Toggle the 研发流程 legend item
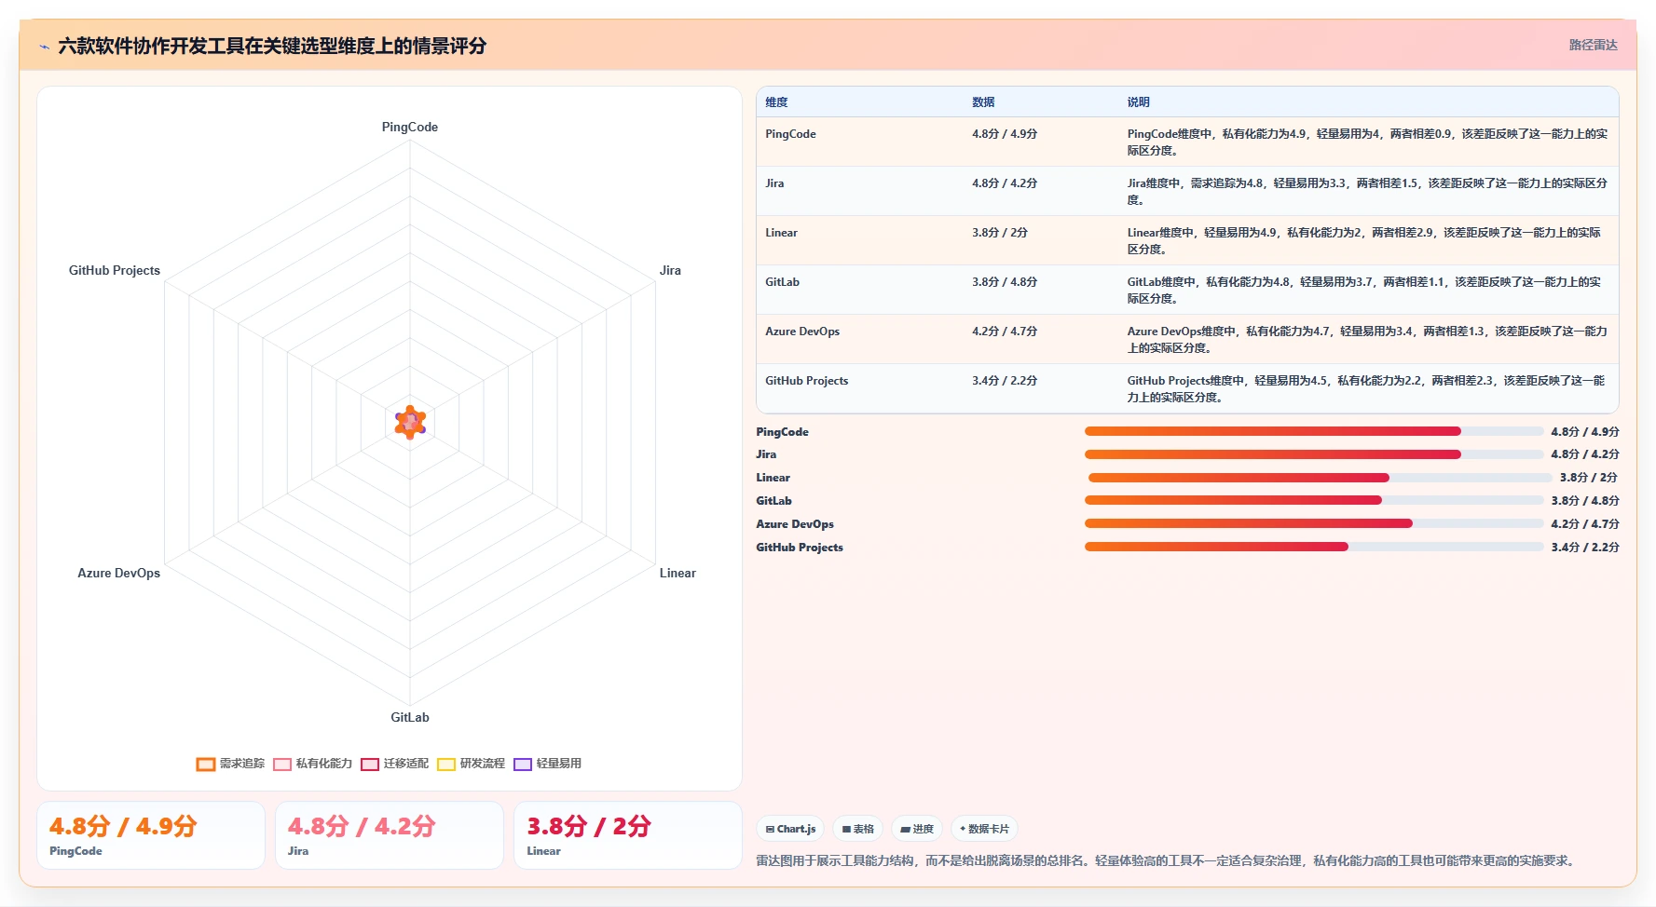 coord(471,764)
